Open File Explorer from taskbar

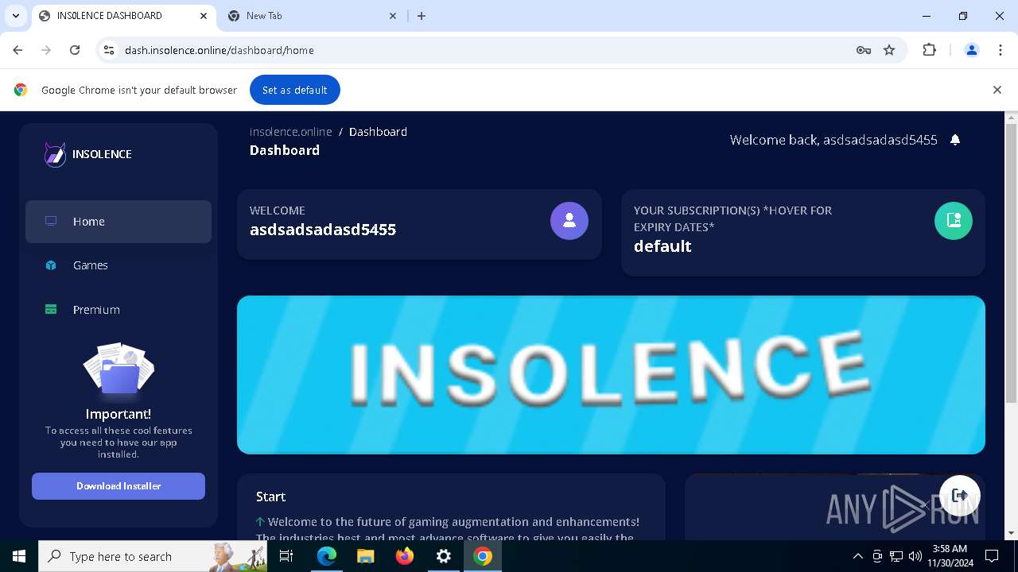[x=365, y=556]
